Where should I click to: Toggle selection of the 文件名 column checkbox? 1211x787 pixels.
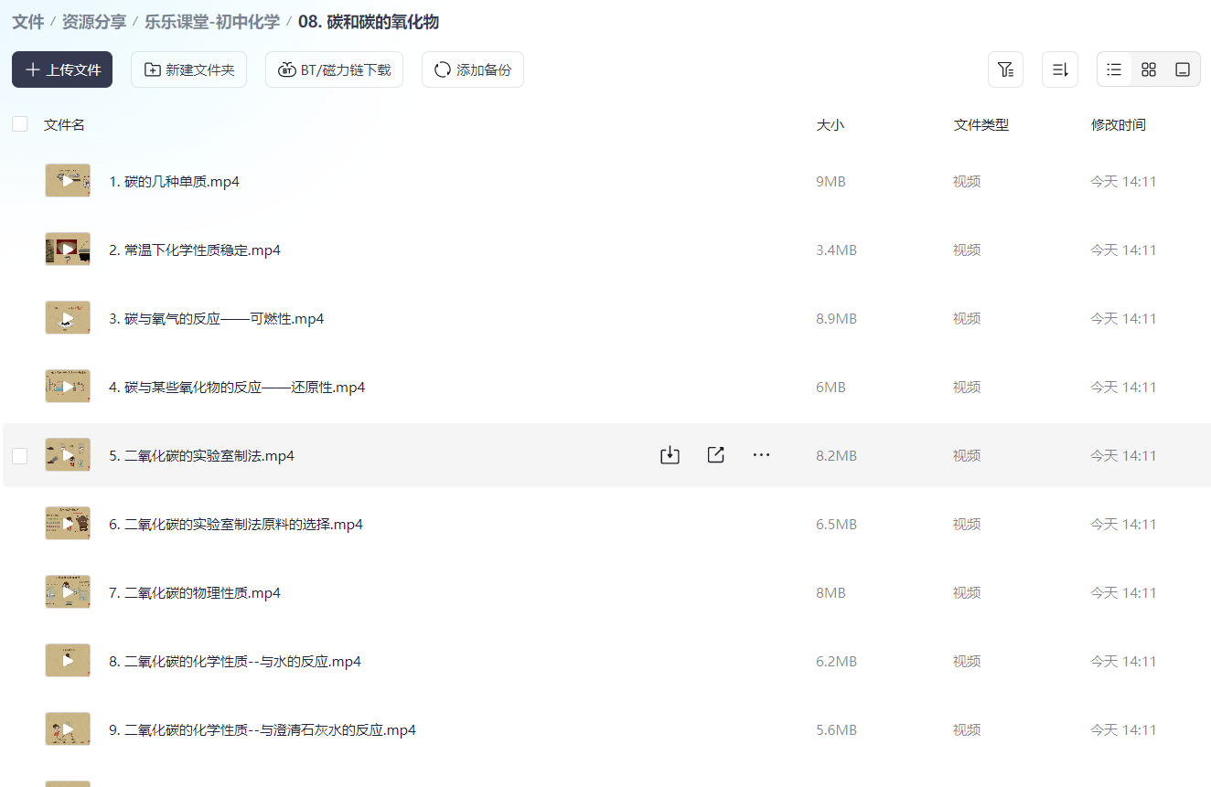tap(19, 122)
